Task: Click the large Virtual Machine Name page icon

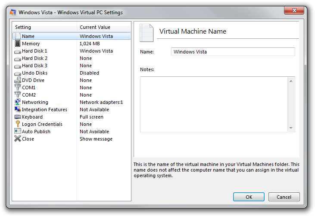Action: [147, 33]
